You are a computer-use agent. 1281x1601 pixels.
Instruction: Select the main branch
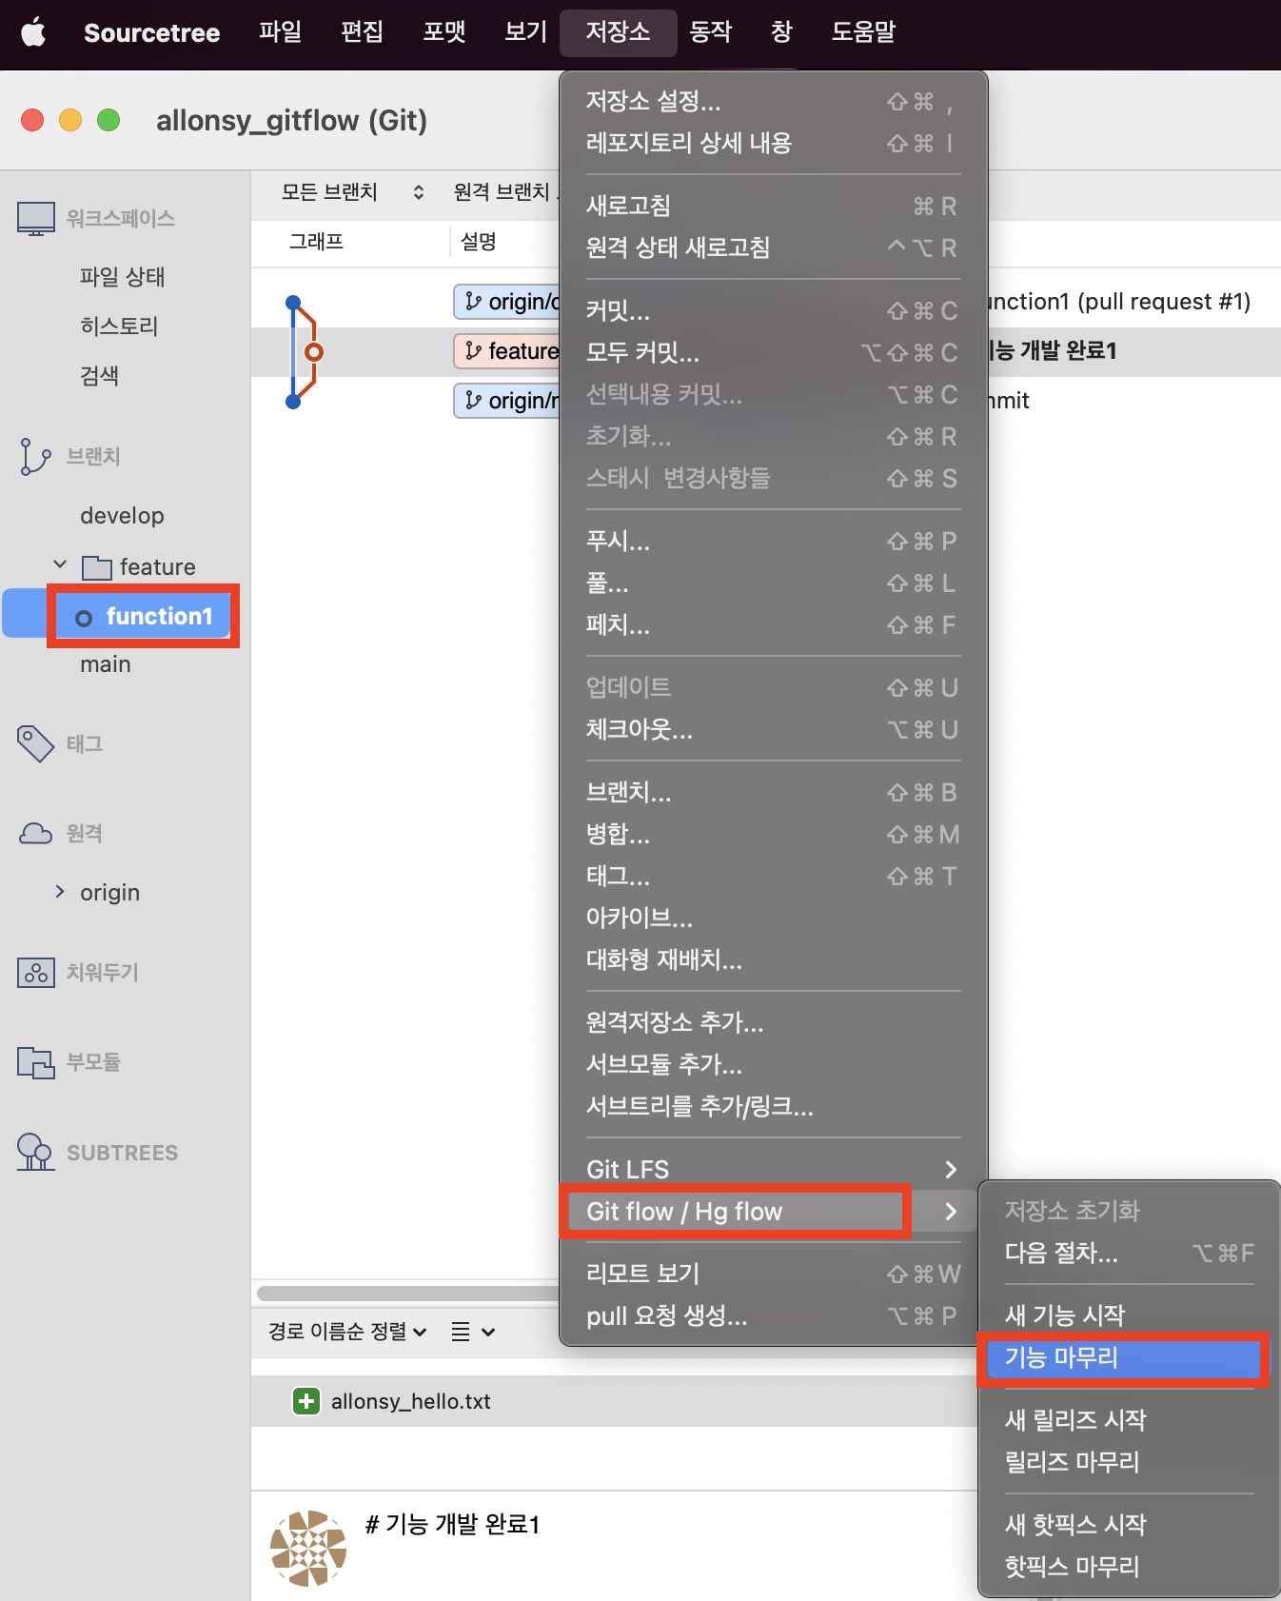click(x=106, y=664)
